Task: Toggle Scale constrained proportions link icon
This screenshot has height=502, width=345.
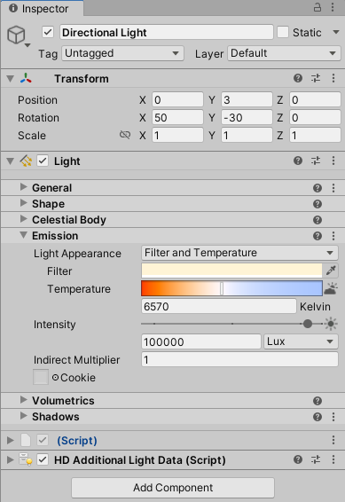Action: 125,135
